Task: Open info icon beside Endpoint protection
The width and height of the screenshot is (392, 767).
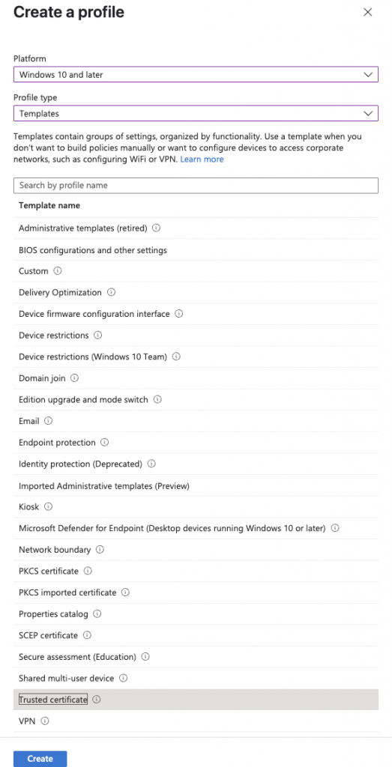Action: pyautogui.click(x=105, y=442)
